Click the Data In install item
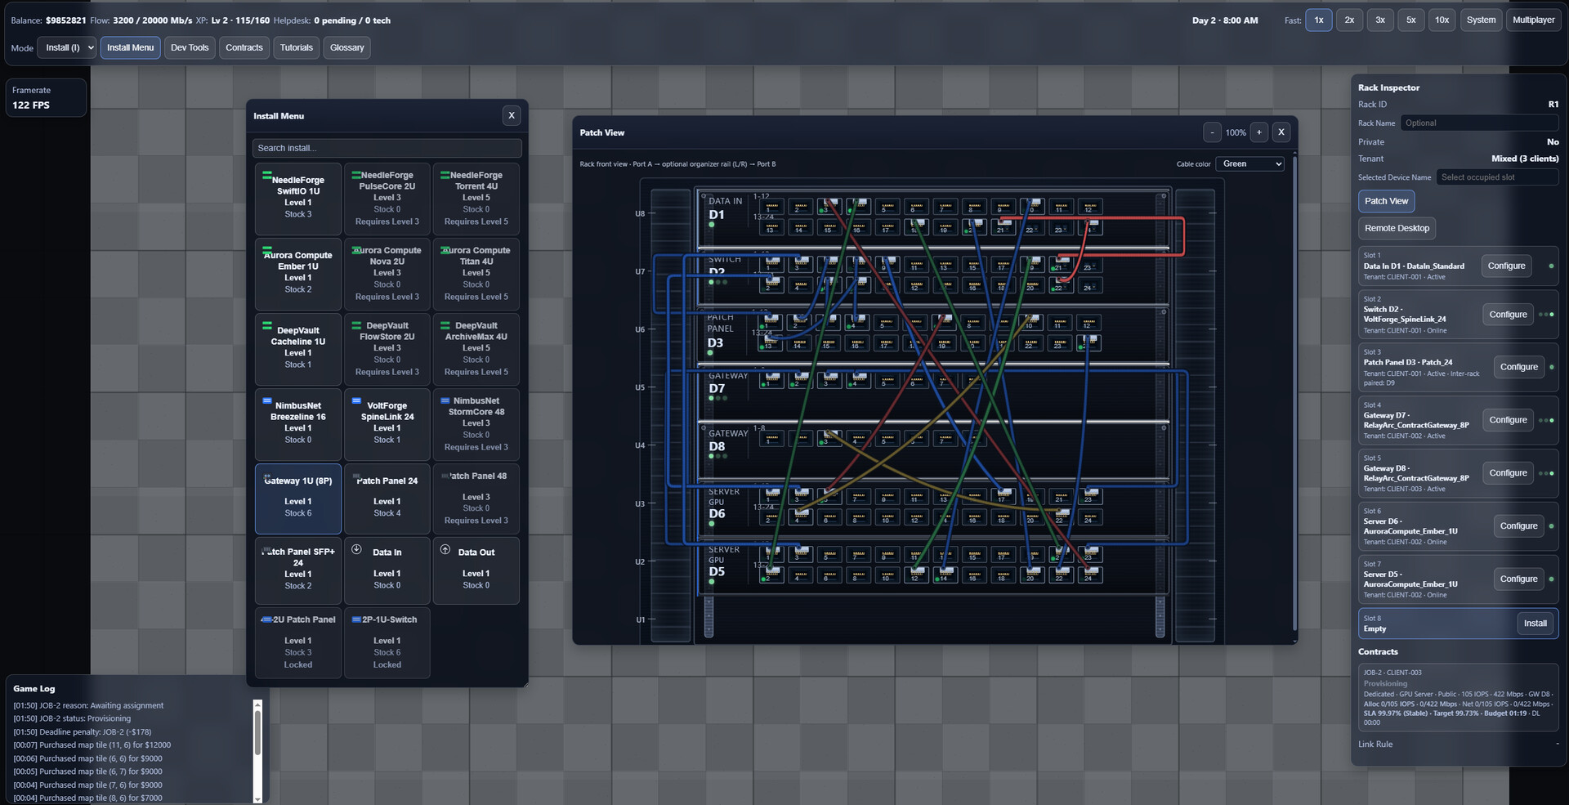Screen dimensions: 1569x805 point(387,569)
